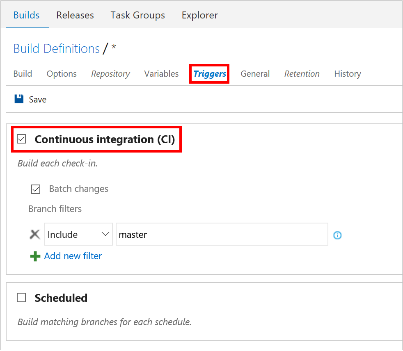Enable the Scheduled trigger checkbox

point(21,298)
